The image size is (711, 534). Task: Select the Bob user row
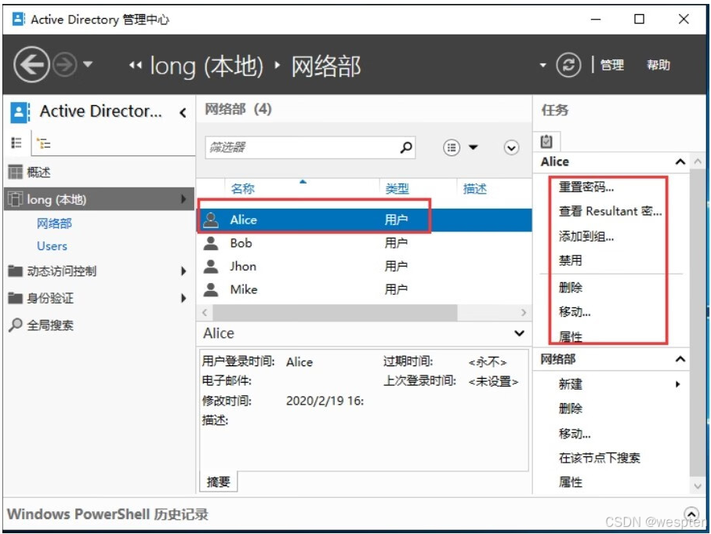click(364, 243)
